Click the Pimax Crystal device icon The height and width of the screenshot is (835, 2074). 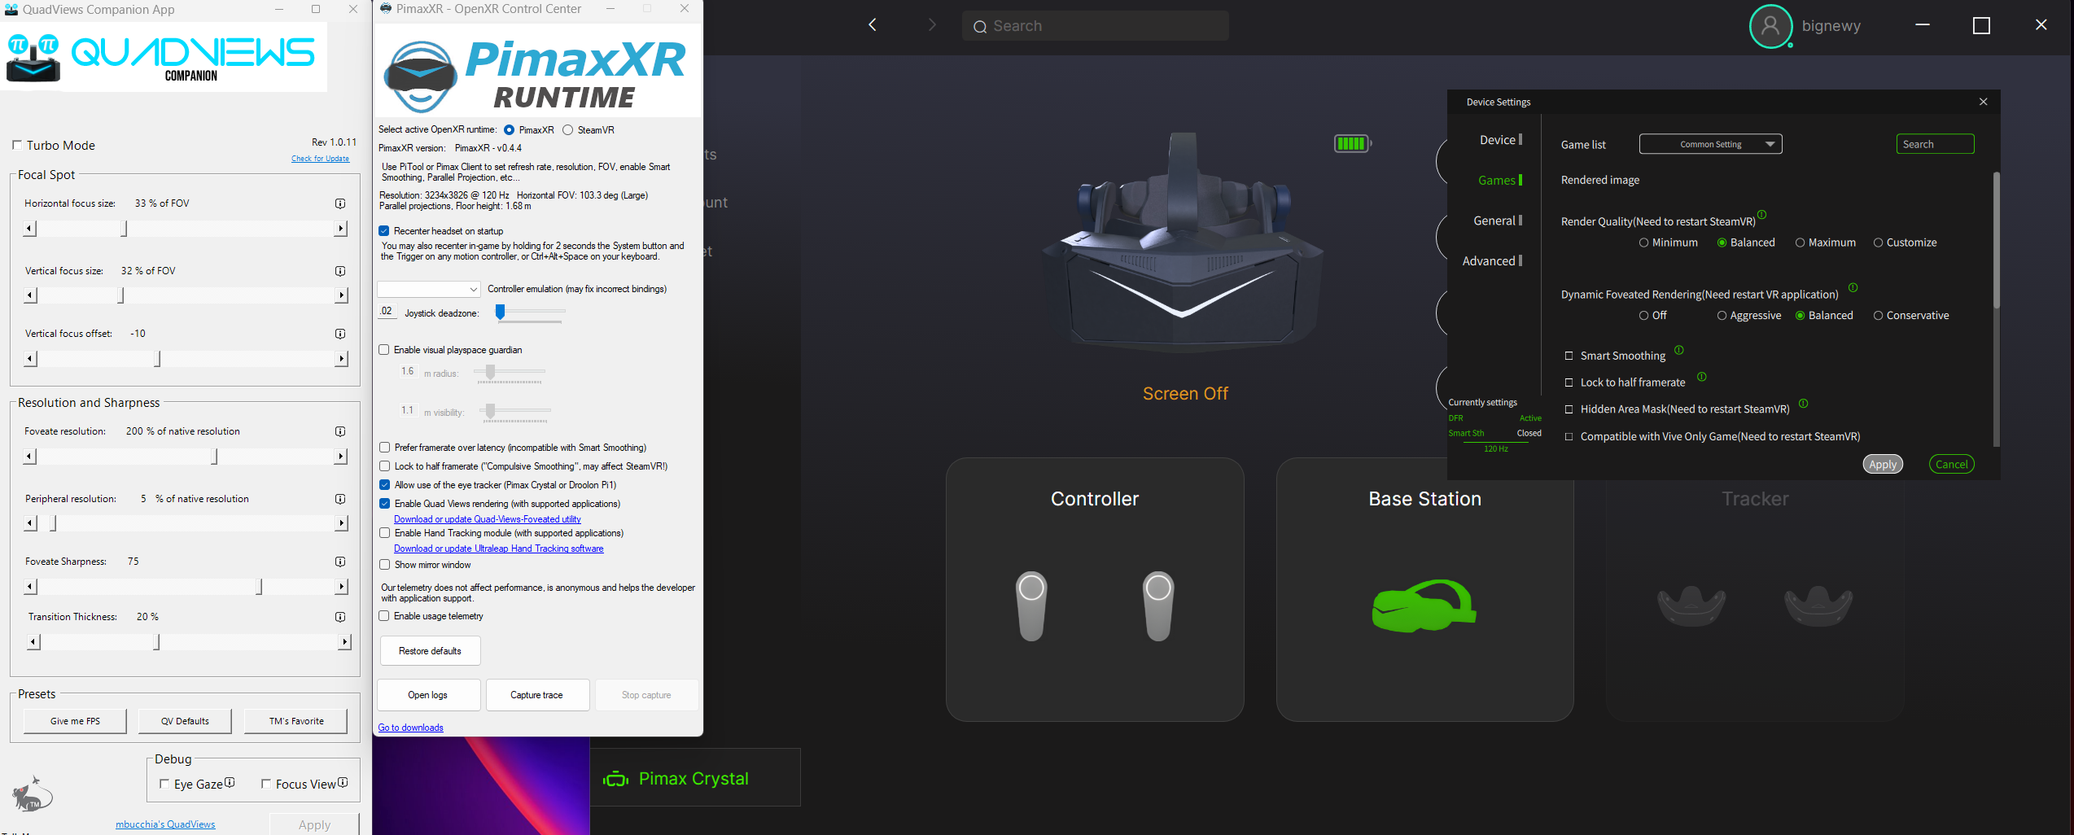click(x=616, y=779)
